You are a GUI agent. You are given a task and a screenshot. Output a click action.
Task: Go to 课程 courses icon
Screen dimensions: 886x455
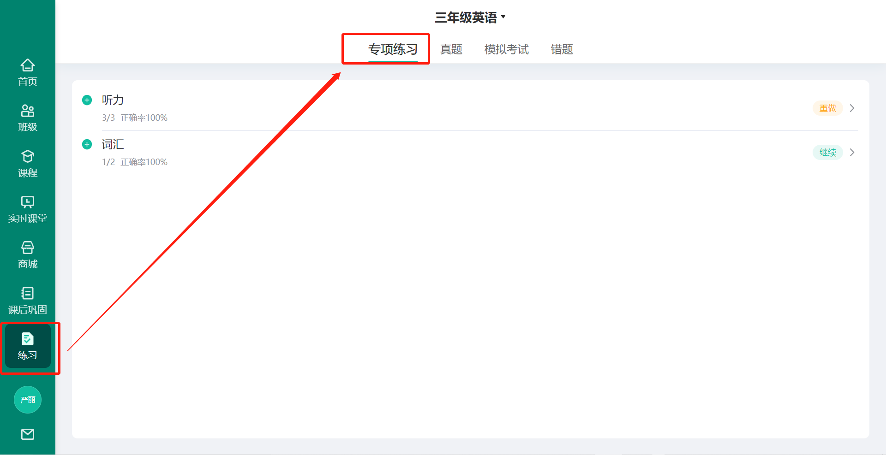(x=28, y=164)
